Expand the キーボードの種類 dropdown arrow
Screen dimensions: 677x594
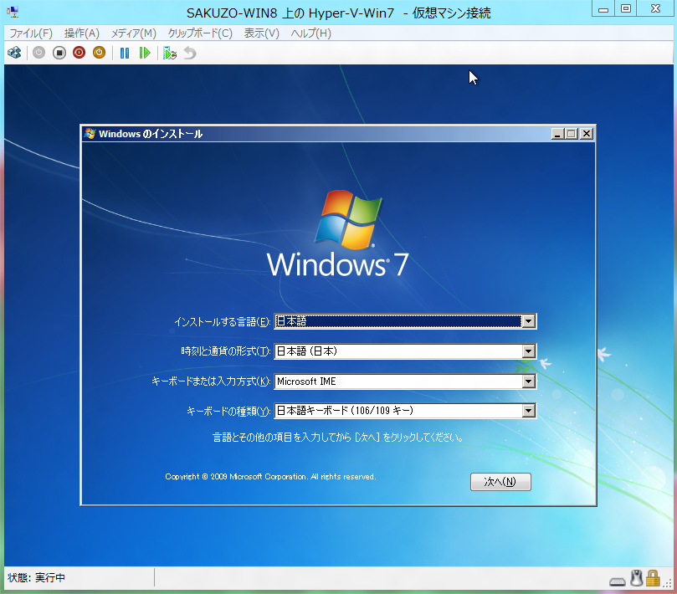tap(529, 411)
